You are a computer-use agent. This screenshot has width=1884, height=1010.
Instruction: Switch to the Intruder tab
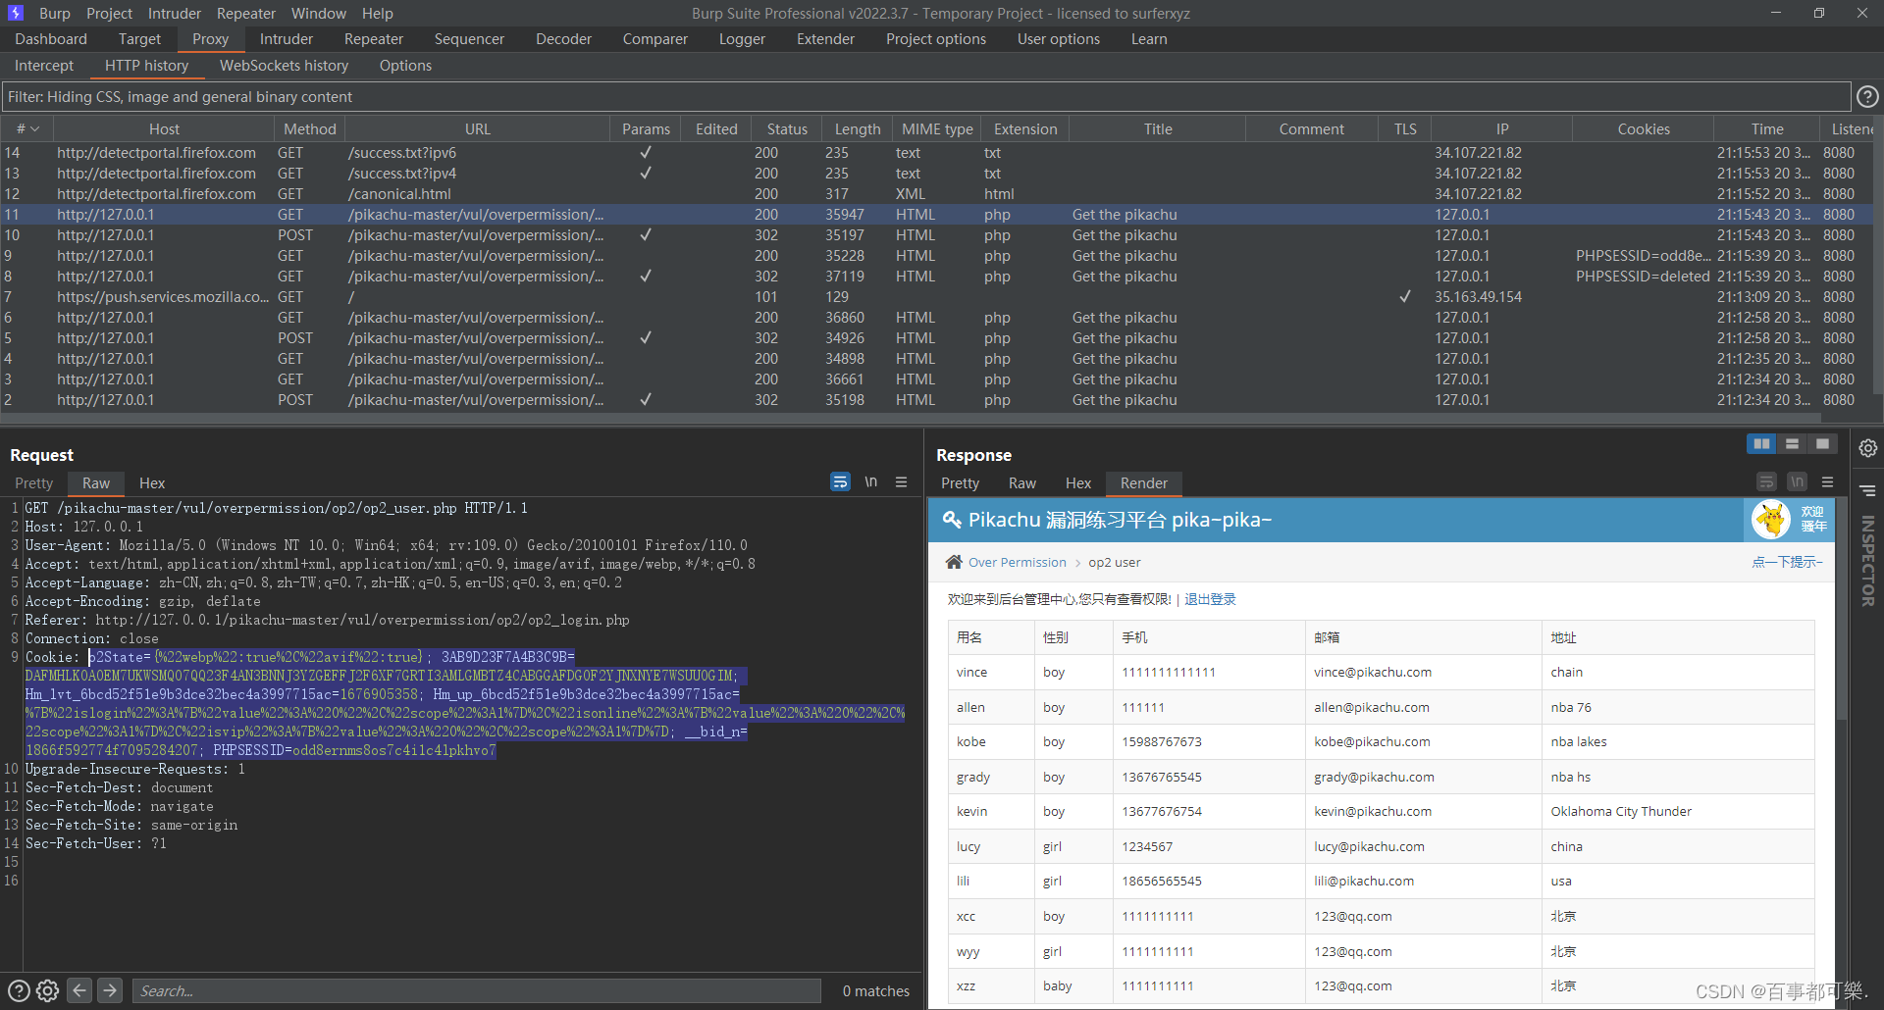tap(287, 39)
